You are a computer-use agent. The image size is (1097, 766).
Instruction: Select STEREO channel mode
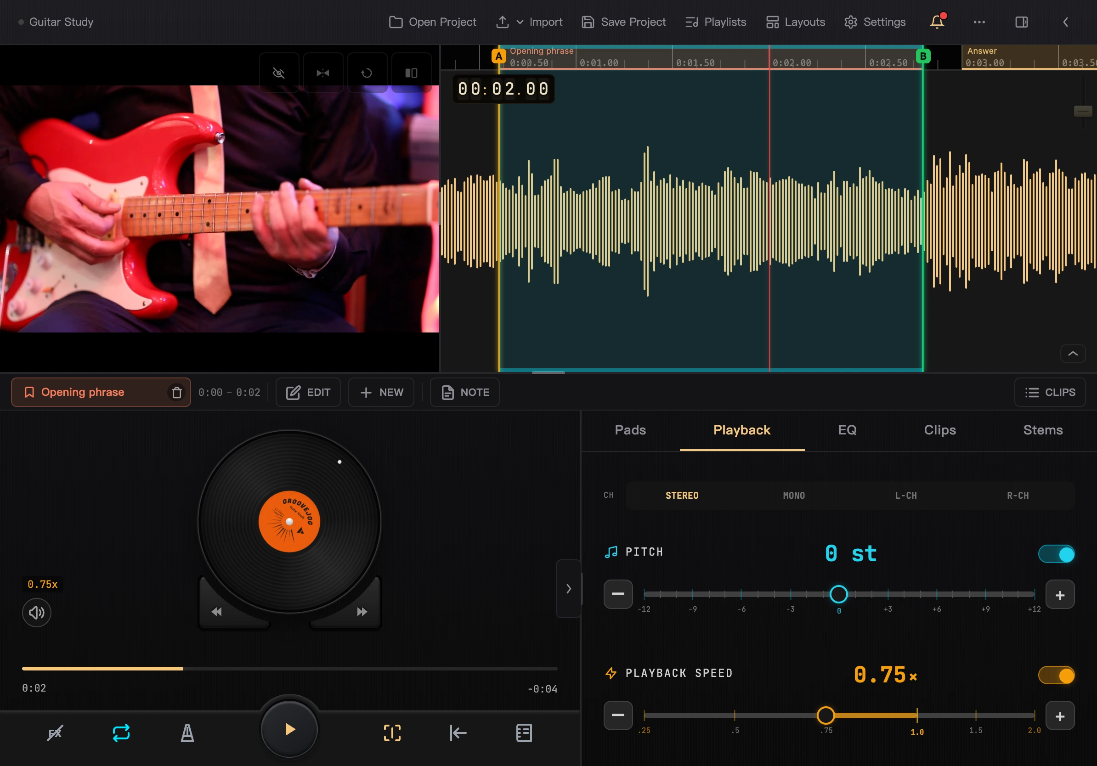click(x=682, y=495)
